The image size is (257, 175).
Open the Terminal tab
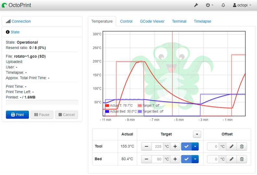179,21
